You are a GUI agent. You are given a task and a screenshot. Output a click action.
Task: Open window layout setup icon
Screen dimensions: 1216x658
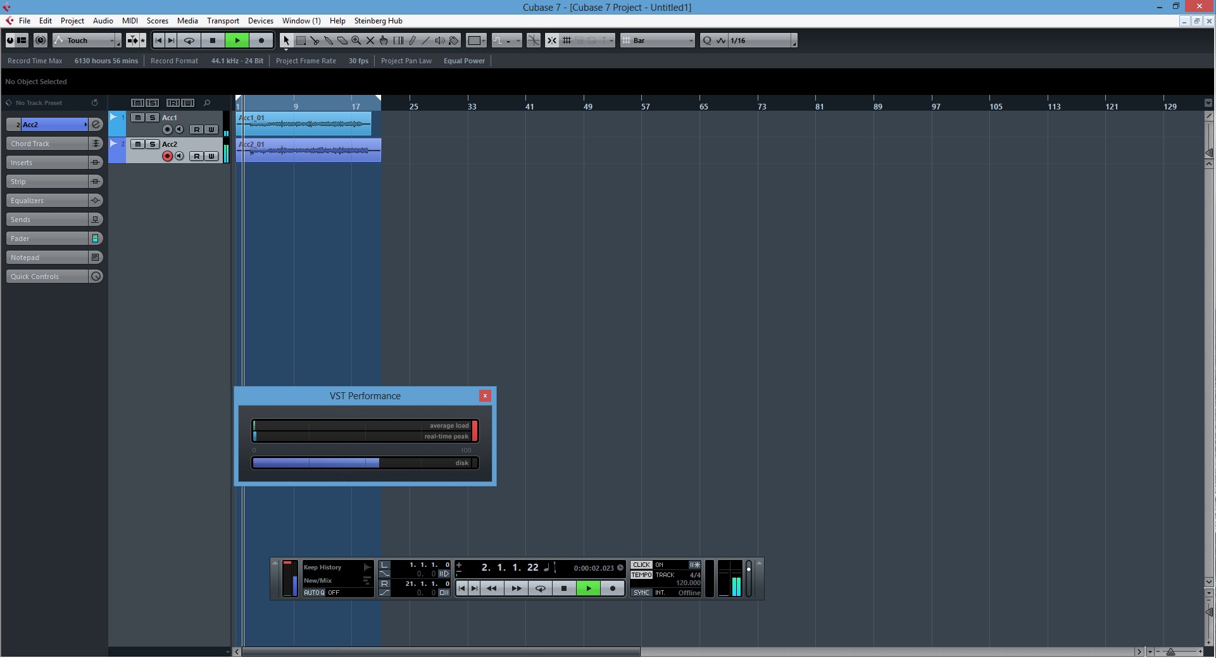click(x=22, y=40)
